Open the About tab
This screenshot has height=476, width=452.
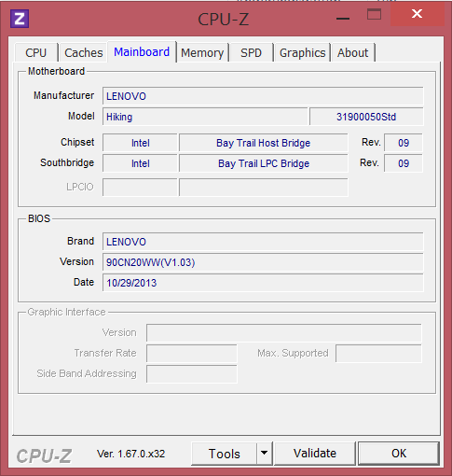pyautogui.click(x=353, y=52)
